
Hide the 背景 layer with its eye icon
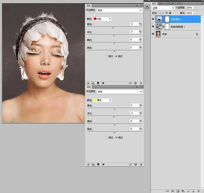[x=153, y=34]
